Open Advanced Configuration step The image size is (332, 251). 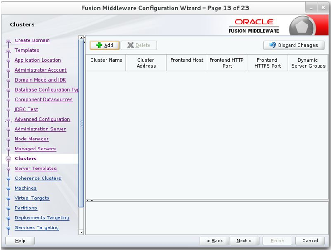(42, 119)
